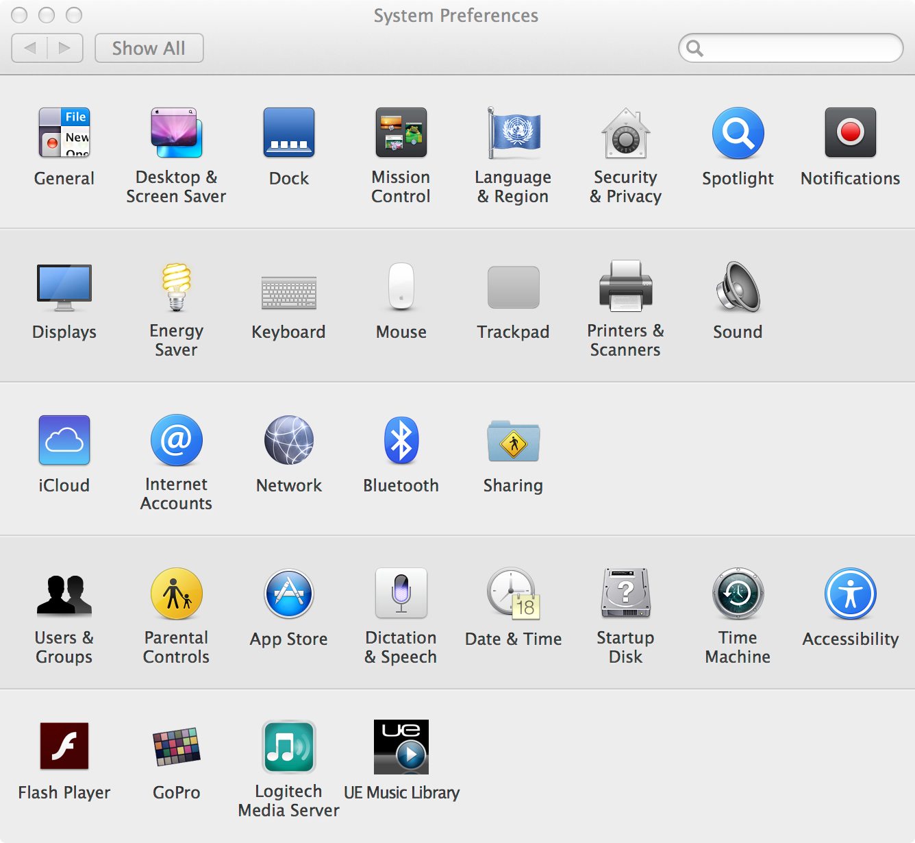Open Flash Player preference pane

(x=64, y=746)
